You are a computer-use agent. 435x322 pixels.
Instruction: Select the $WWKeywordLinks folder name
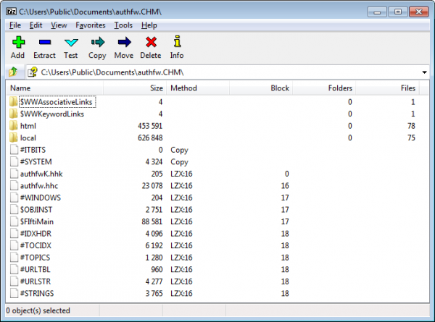[x=52, y=114]
